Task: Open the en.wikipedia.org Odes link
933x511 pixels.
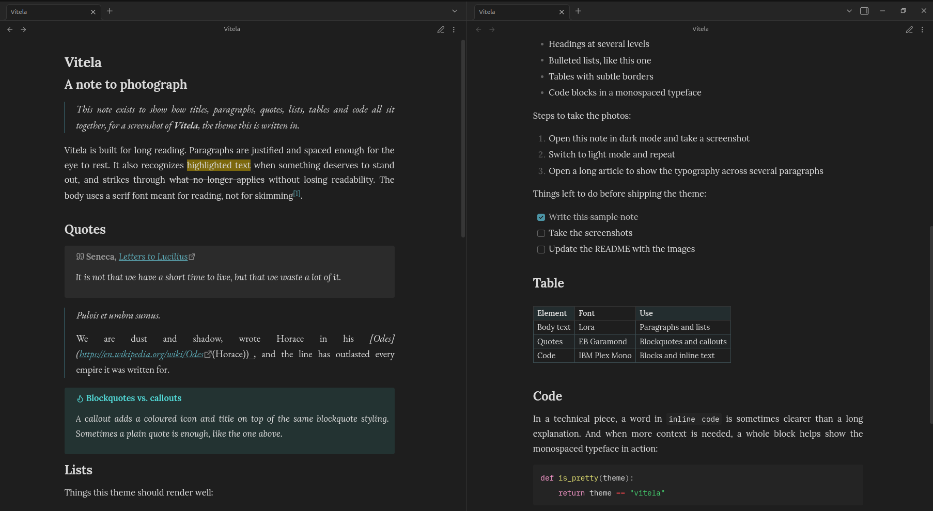Action: click(141, 354)
